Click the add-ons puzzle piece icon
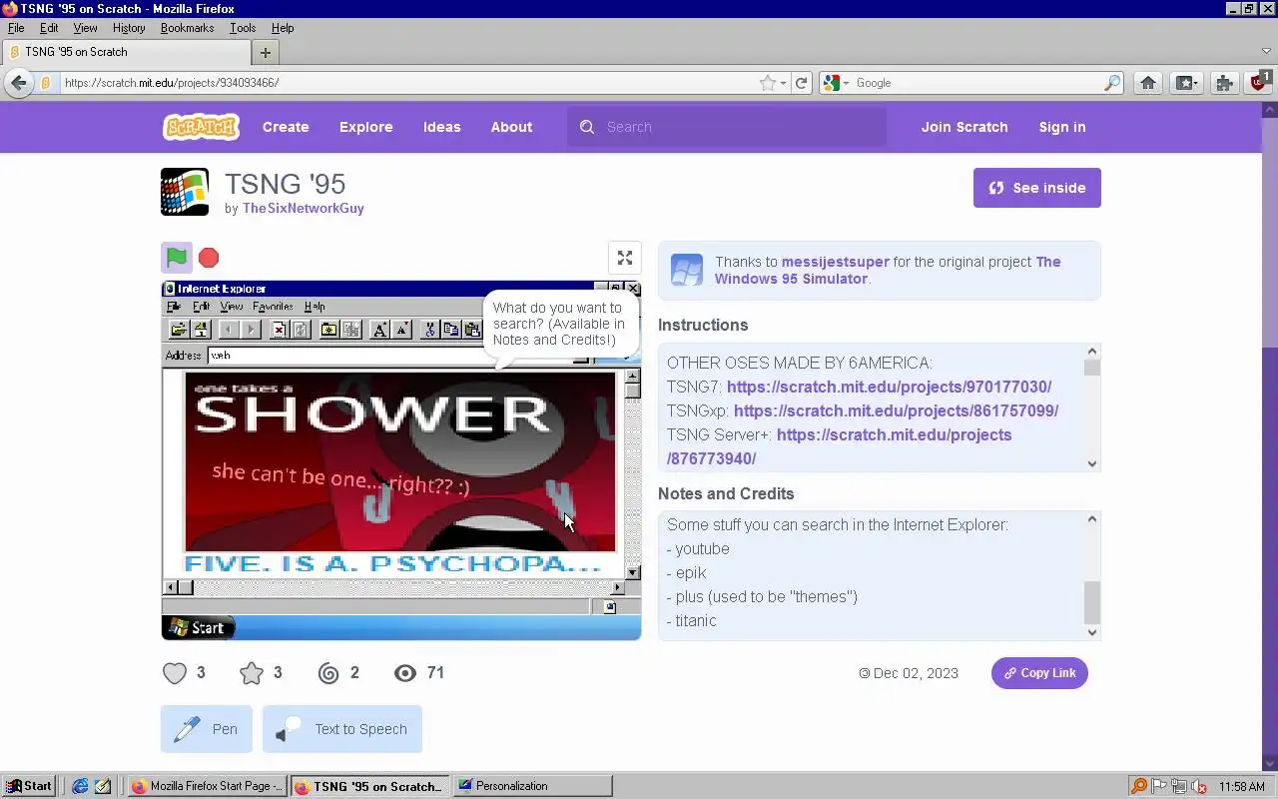Image resolution: width=1278 pixels, height=799 pixels. click(x=1224, y=83)
